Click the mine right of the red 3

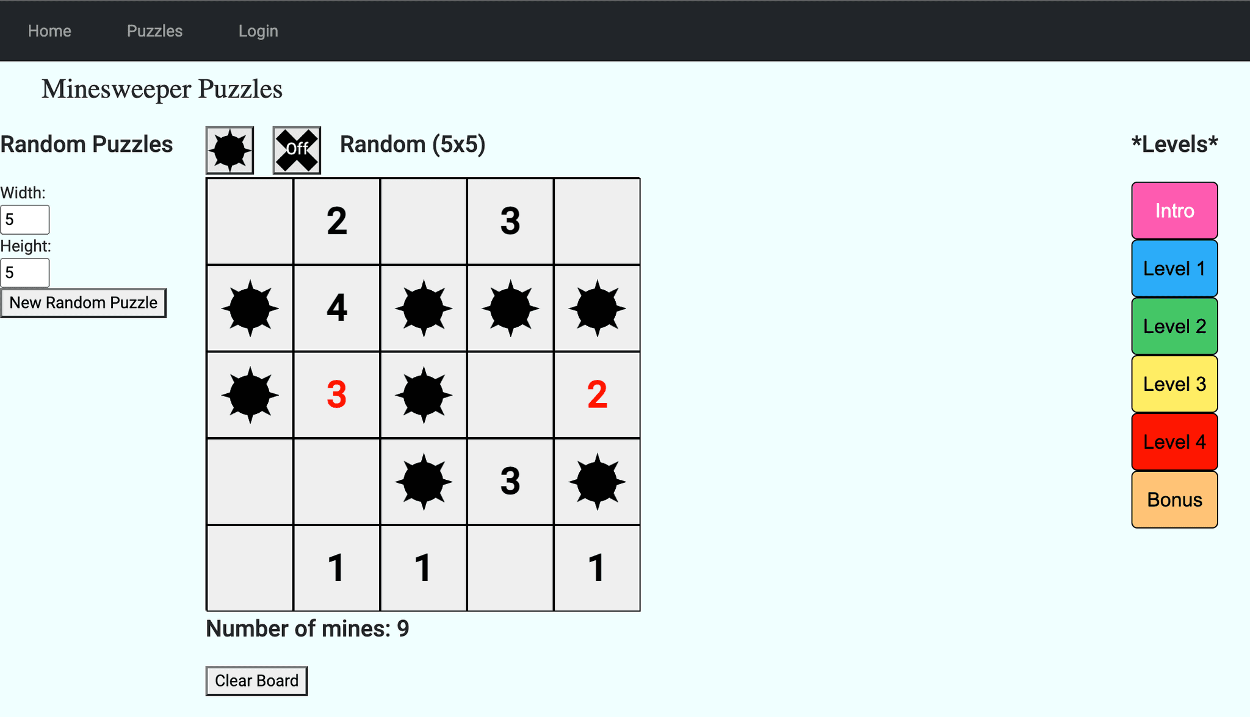click(x=424, y=395)
